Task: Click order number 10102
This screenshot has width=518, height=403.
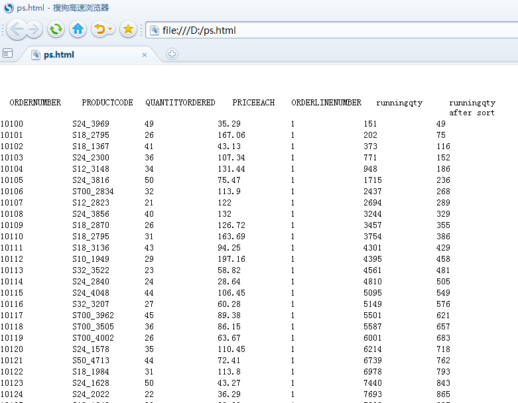Action: coord(11,146)
